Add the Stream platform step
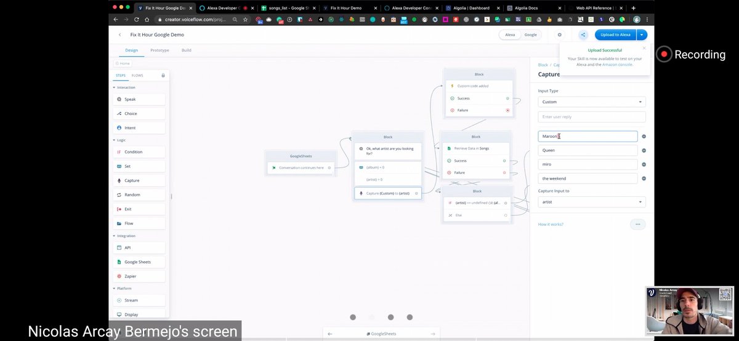Image resolution: width=739 pixels, height=341 pixels. pos(139,300)
